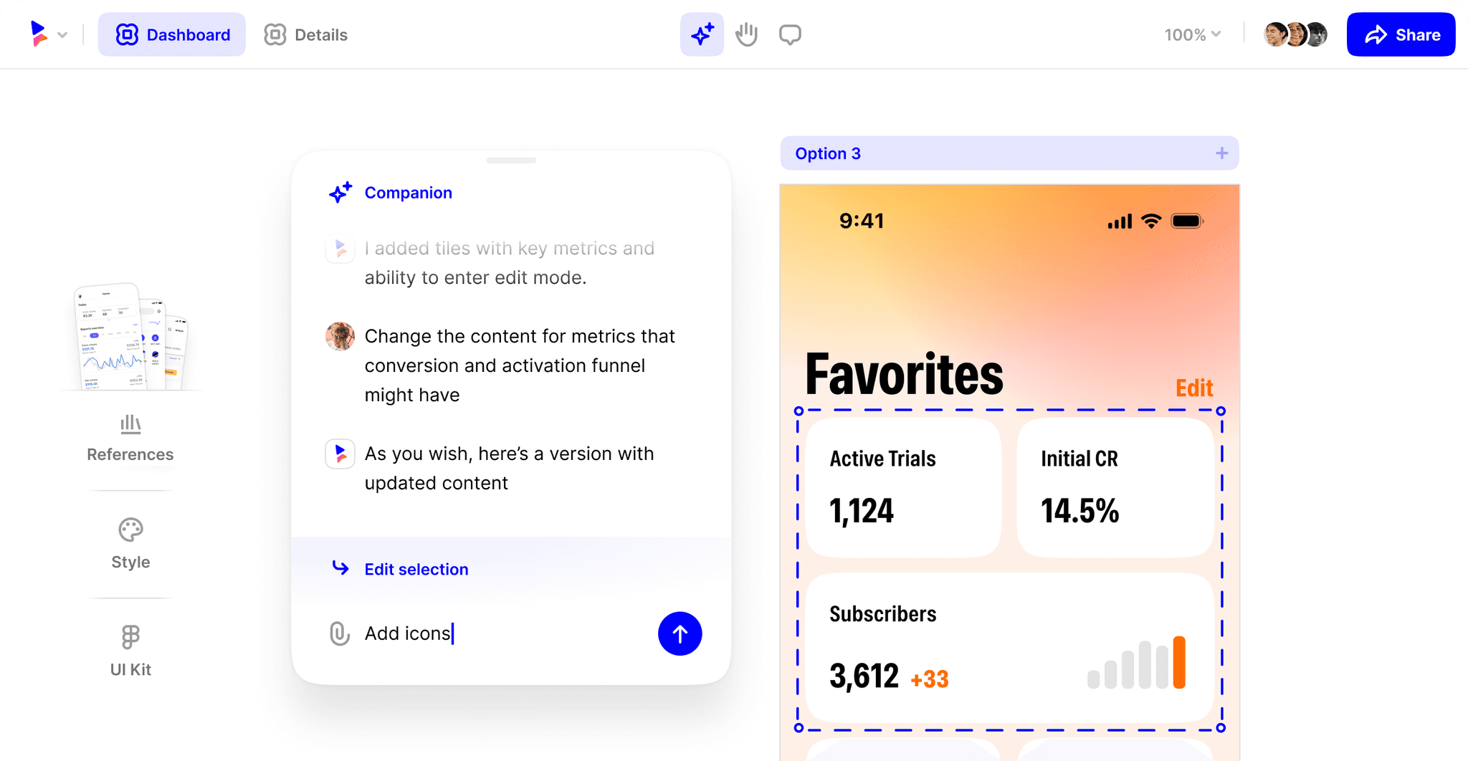
Task: Expand the app logo chevron menu
Action: (63, 34)
